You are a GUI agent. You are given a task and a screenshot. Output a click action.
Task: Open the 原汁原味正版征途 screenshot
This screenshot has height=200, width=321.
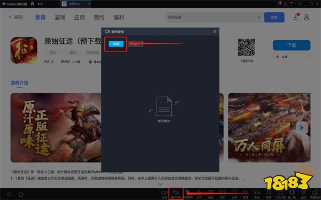tap(56, 127)
